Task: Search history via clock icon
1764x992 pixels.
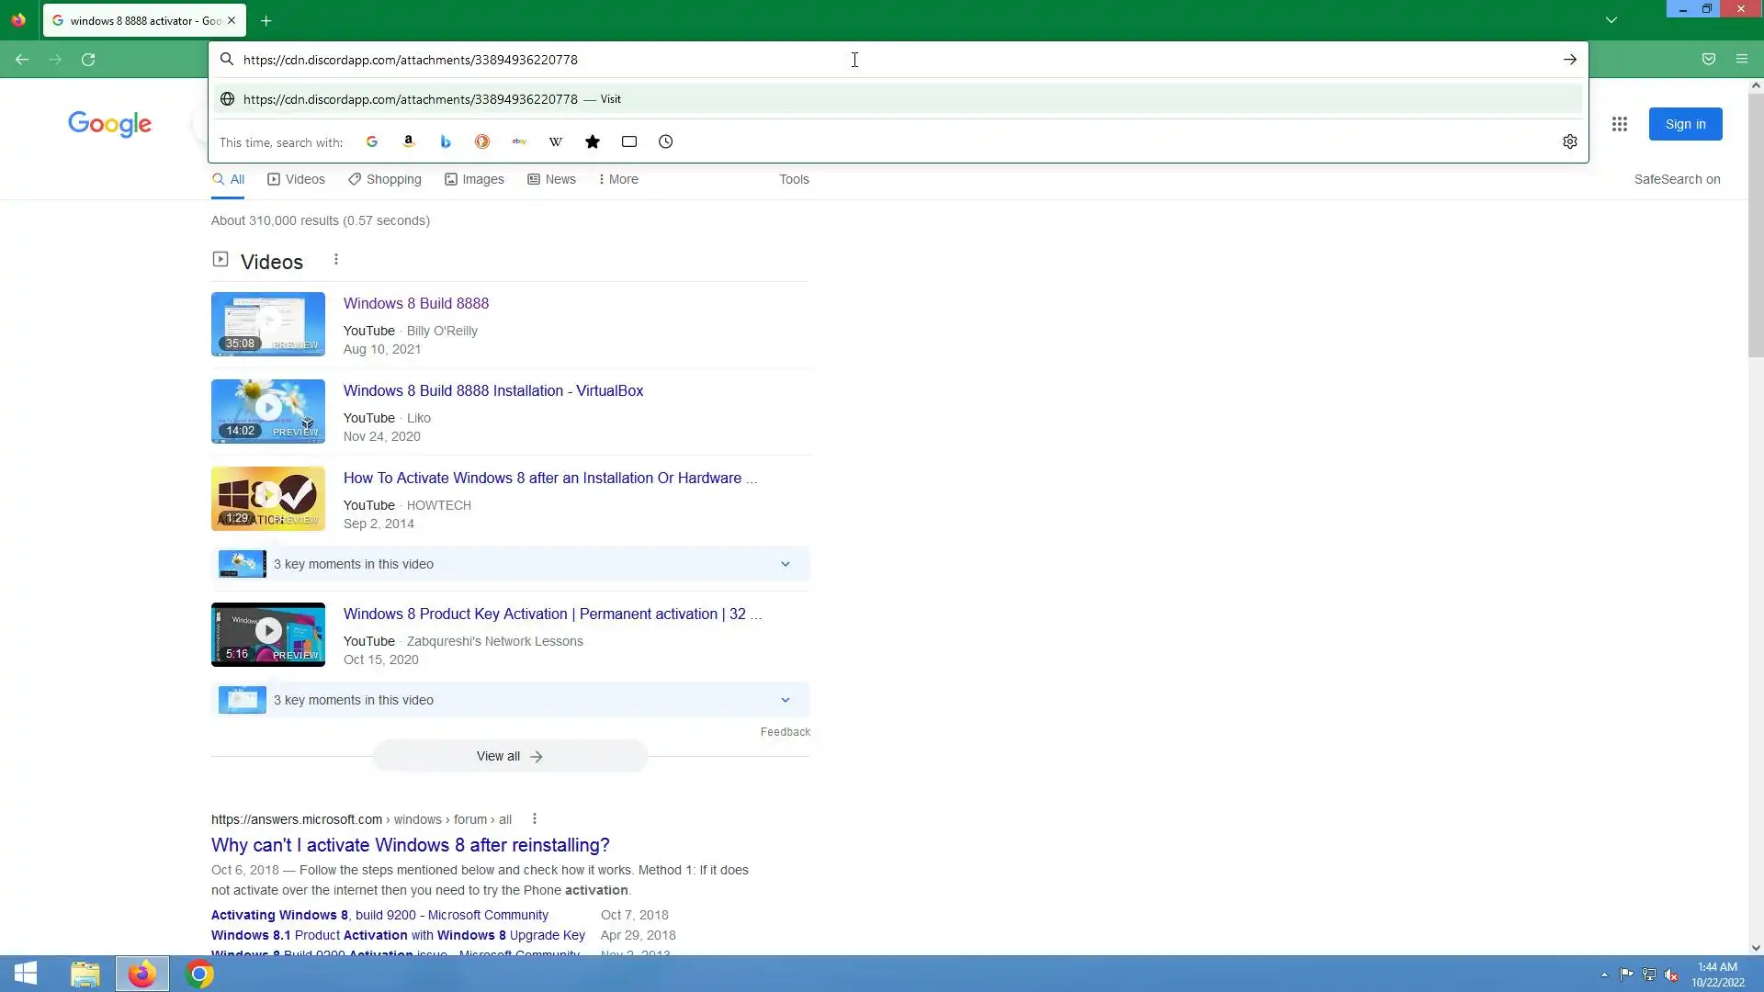Action: pos(666,141)
